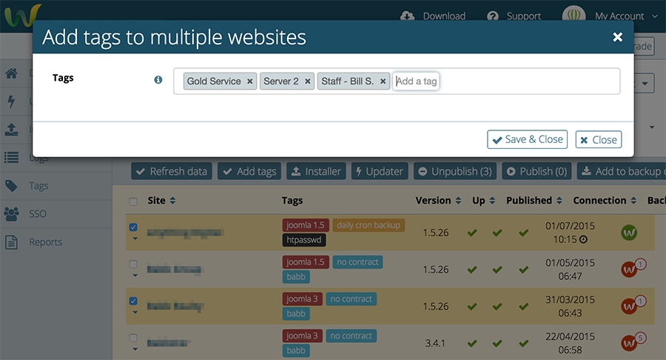Uncheck the first site row checkbox
The width and height of the screenshot is (666, 360).
pyautogui.click(x=133, y=227)
